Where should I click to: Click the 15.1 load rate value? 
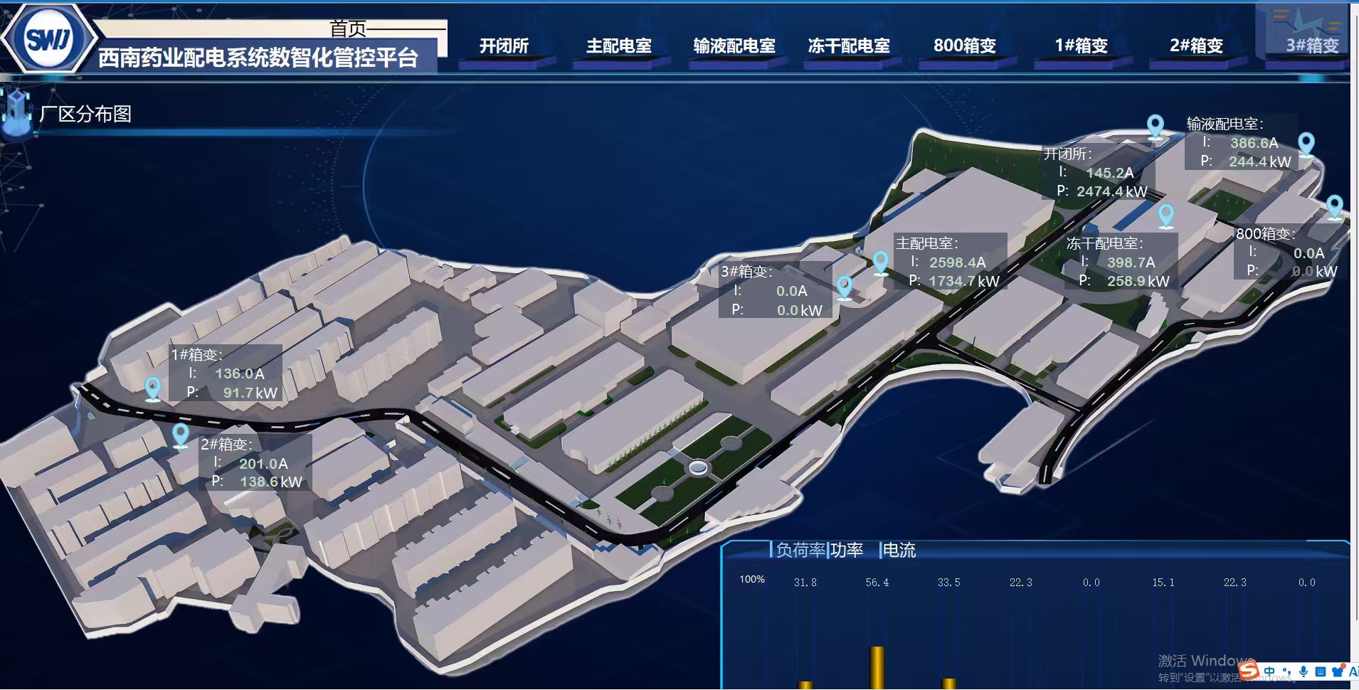(x=1163, y=583)
